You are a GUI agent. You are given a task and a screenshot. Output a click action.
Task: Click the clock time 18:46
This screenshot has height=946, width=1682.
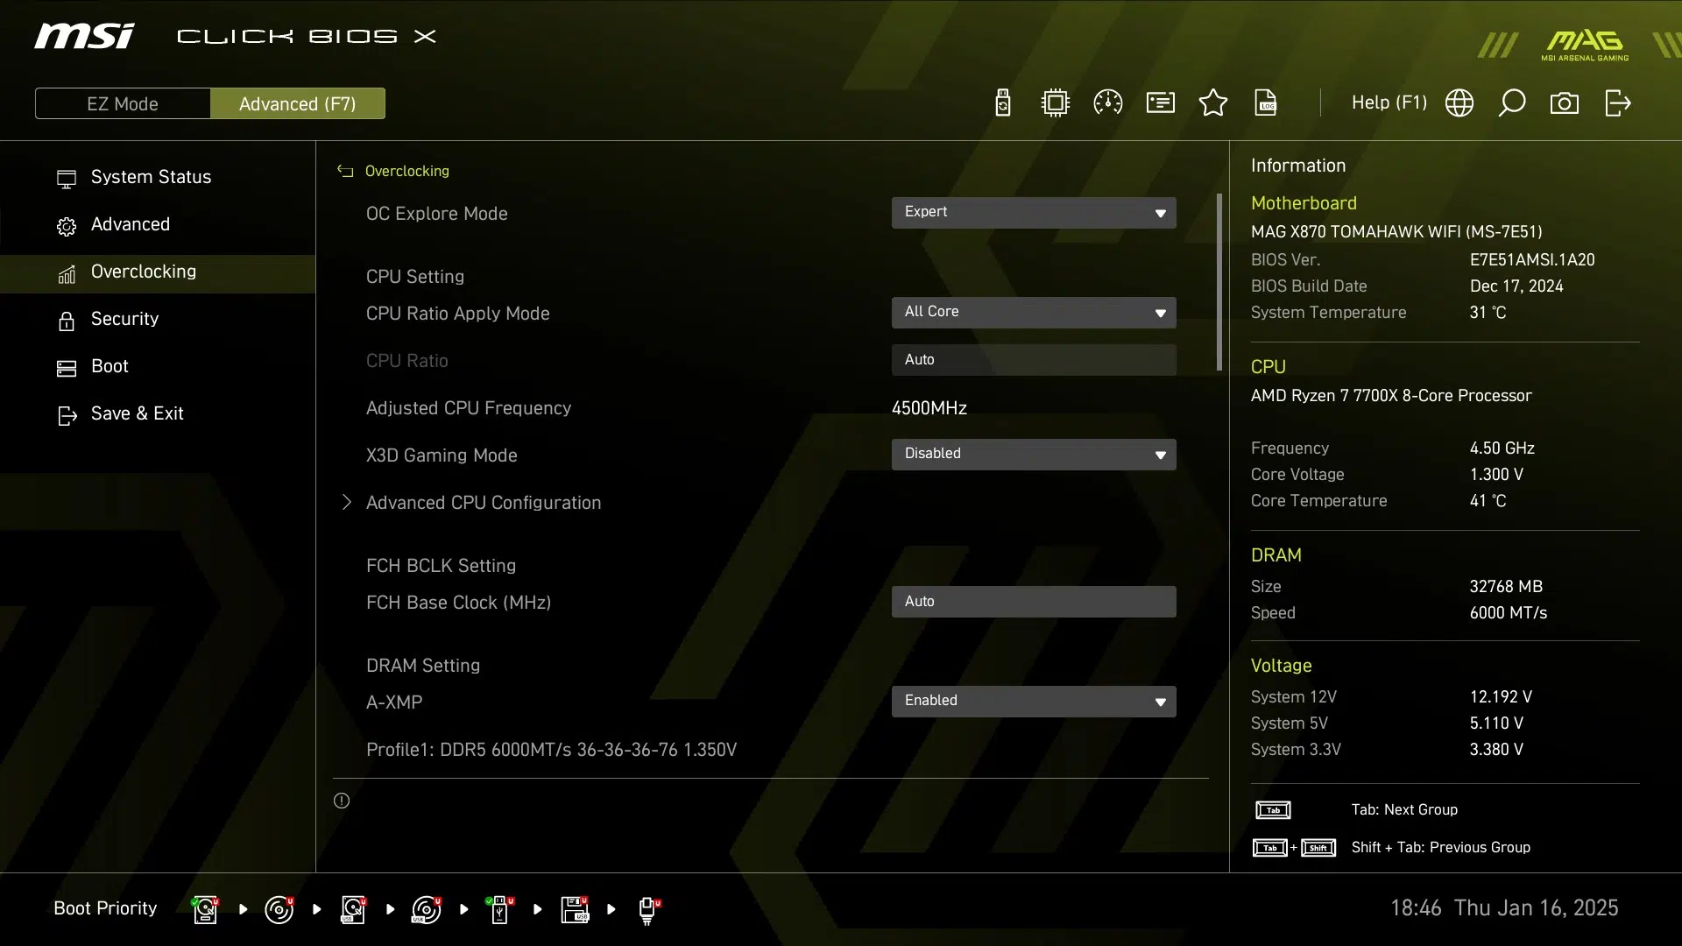tap(1416, 908)
